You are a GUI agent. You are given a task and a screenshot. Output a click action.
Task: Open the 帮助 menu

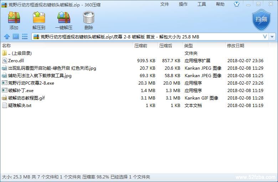(x=220, y=4)
